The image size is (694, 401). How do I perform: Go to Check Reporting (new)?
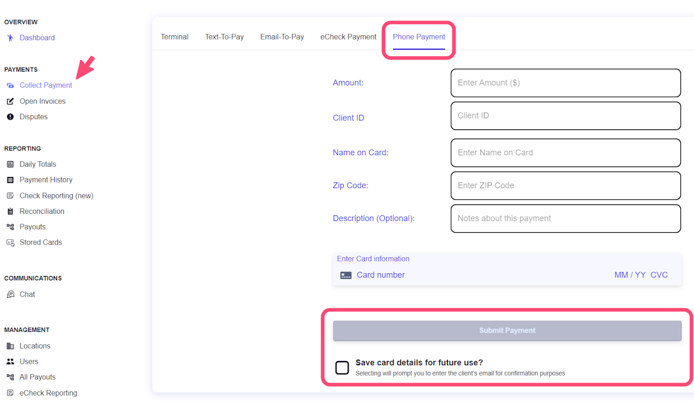coord(56,196)
